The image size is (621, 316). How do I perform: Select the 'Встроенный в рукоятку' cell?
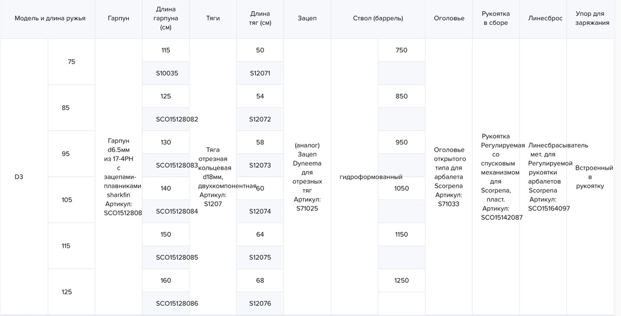594,177
